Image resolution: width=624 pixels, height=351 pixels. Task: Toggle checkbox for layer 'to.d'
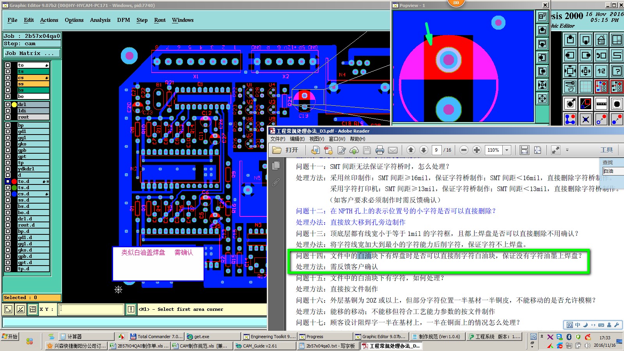[x=8, y=181]
